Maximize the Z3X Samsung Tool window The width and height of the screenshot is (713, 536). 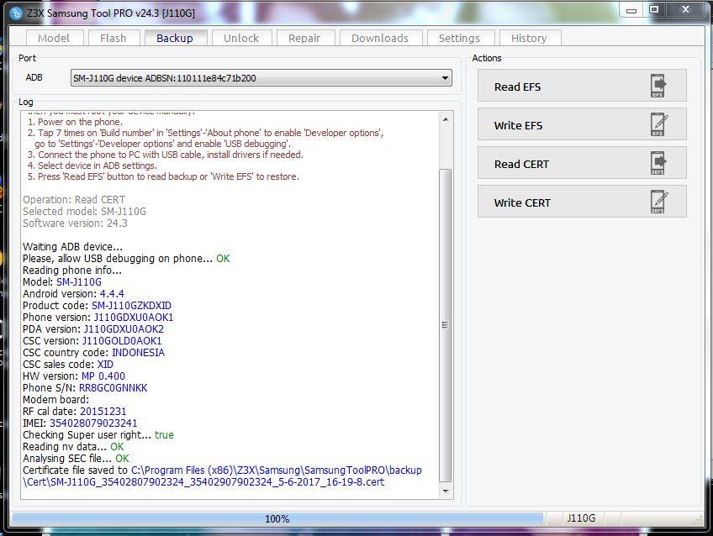click(x=654, y=10)
